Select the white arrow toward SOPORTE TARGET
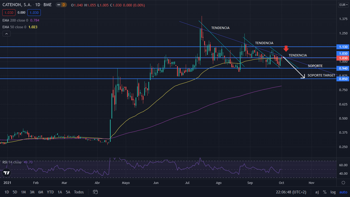Screen dimensions: 350x197 pyautogui.click(x=294, y=67)
